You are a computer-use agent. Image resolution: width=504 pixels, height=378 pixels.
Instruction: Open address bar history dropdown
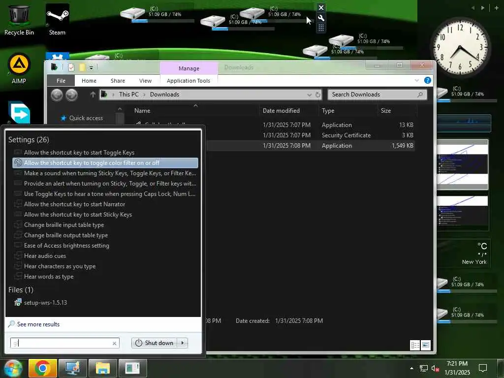(x=309, y=95)
